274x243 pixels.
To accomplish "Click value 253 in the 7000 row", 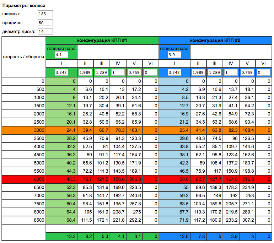I will click(x=250, y=196).
